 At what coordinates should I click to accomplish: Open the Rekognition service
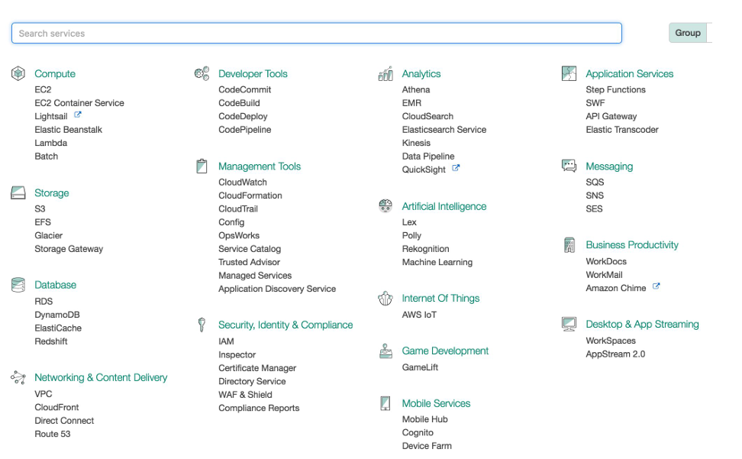(x=425, y=248)
